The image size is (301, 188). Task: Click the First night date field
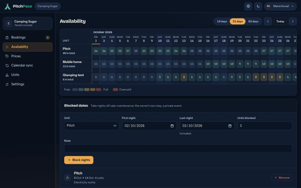(149, 126)
